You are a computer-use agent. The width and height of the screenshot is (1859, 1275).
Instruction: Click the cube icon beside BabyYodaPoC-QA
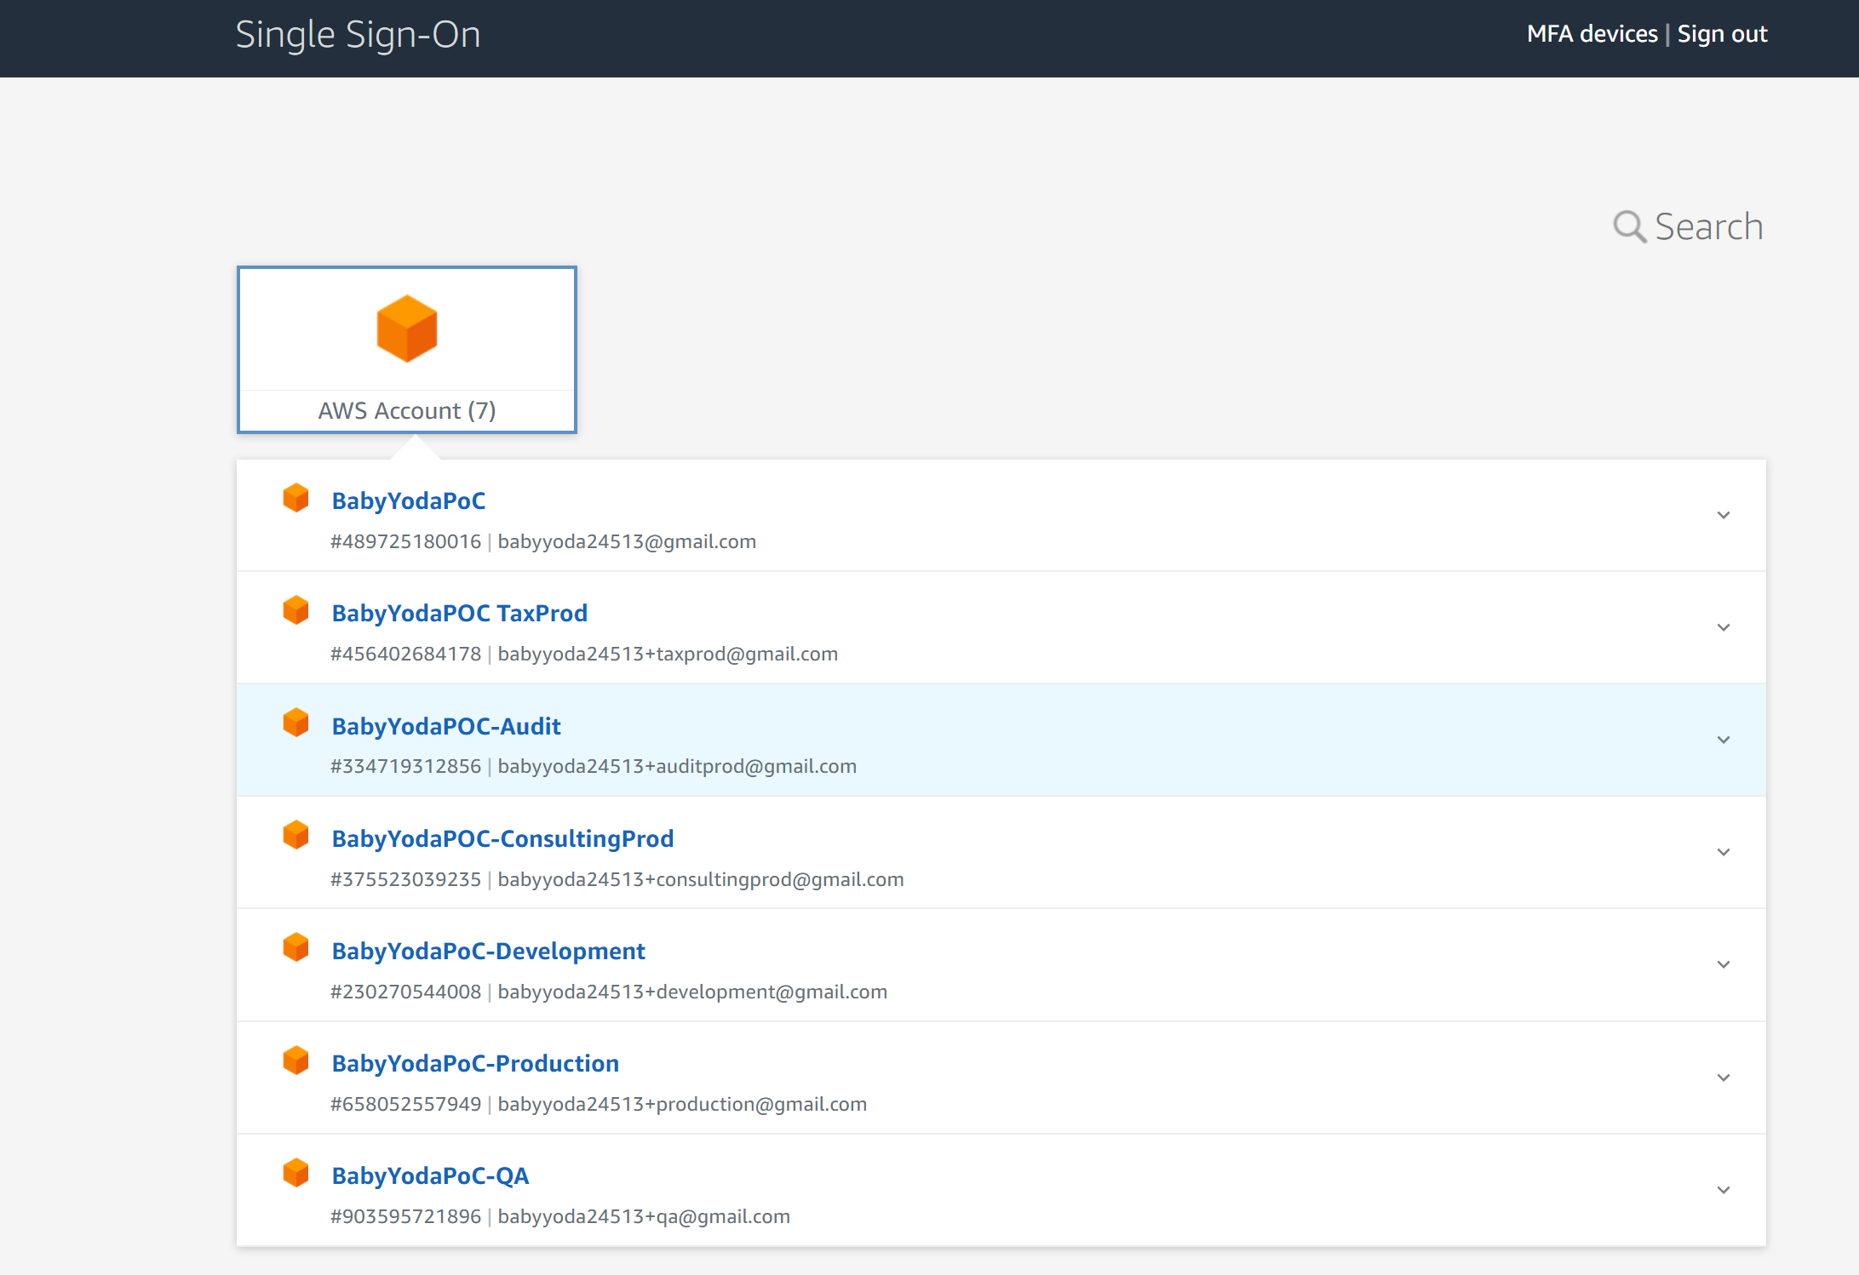[x=295, y=1173]
